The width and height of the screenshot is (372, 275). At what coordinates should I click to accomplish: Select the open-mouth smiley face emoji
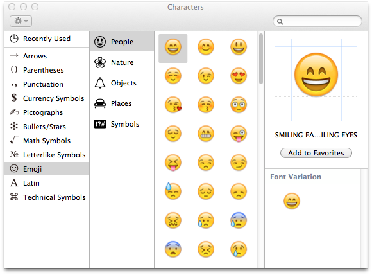[x=239, y=47]
